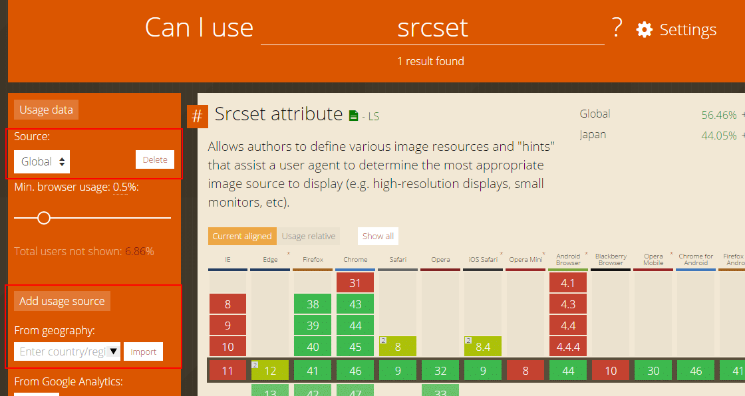Image resolution: width=745 pixels, height=396 pixels.
Task: Select the Blackberry Browser 10 cell
Action: [611, 370]
